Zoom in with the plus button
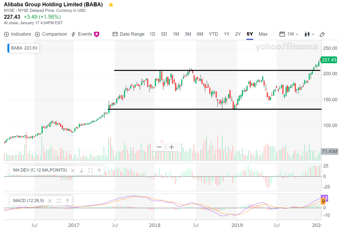 (x=171, y=147)
